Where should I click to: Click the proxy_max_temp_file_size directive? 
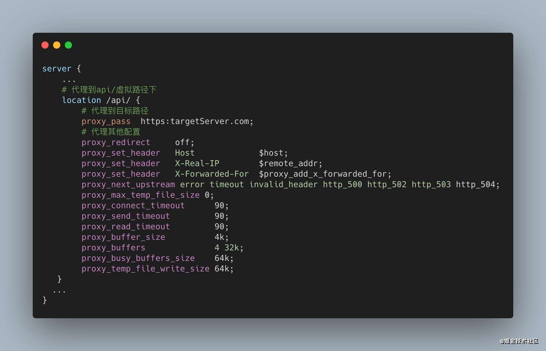point(140,195)
